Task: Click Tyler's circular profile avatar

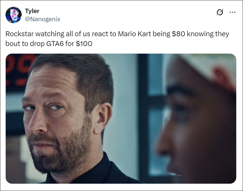Action: tap(14, 15)
